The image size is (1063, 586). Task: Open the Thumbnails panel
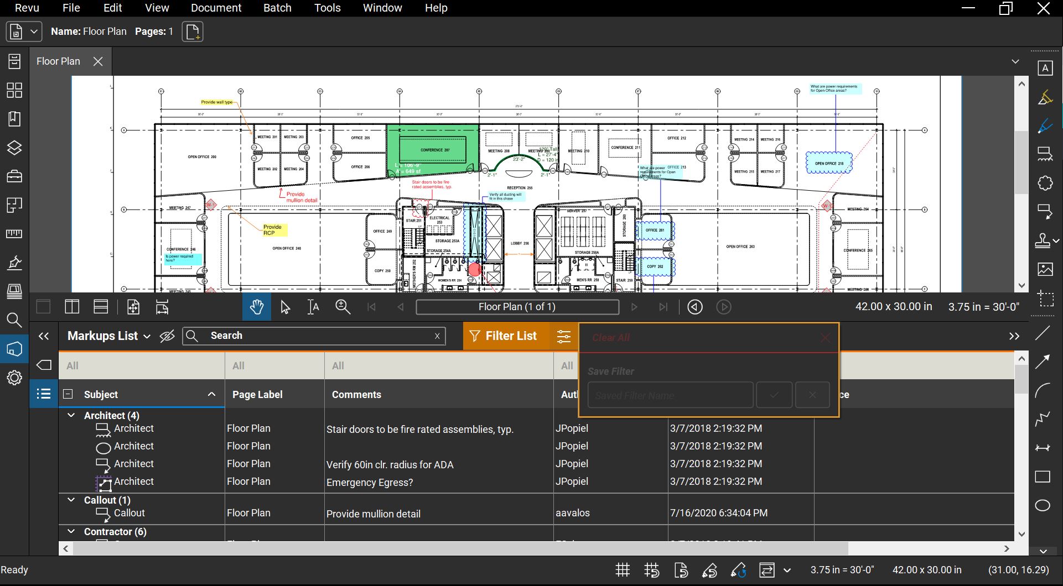point(14,90)
